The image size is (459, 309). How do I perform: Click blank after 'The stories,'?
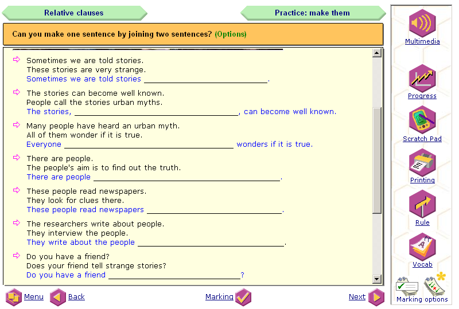(156, 112)
